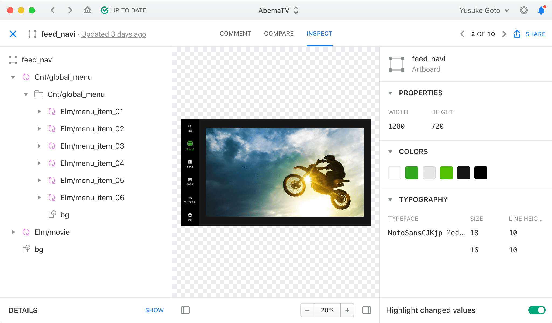The image size is (552, 323).
Task: Switch to the COMMENT tab
Action: (x=235, y=34)
